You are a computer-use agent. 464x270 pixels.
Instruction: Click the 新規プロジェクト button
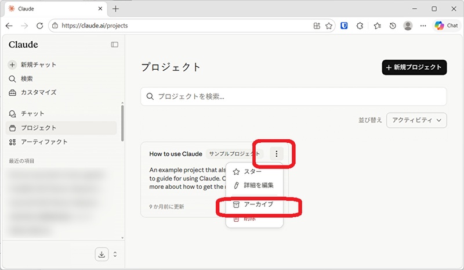point(414,67)
